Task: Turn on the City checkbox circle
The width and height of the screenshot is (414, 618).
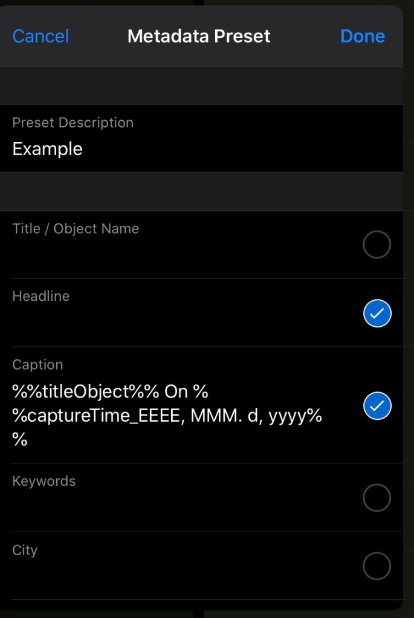Action: point(377,566)
